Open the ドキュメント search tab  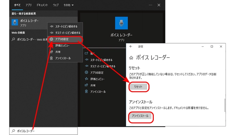point(42,5)
